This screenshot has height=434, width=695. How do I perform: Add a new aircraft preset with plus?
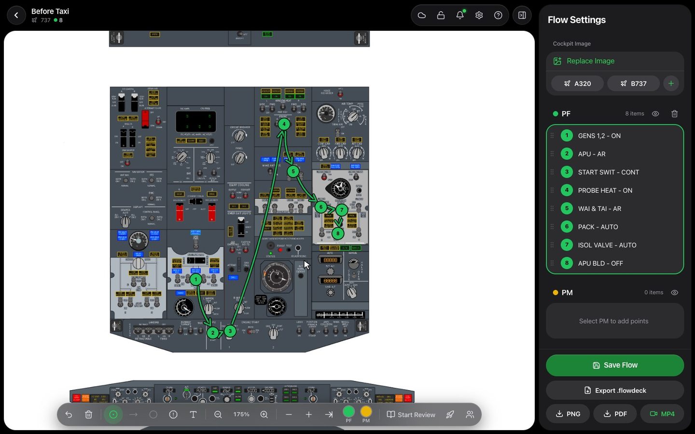coord(671,83)
